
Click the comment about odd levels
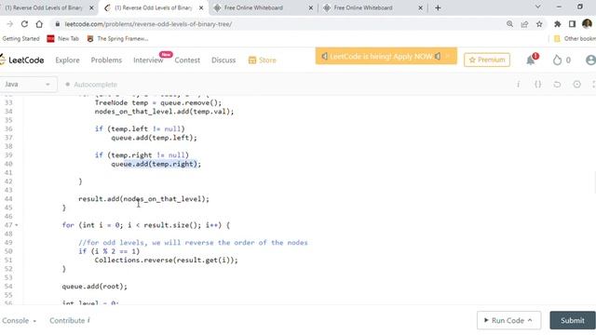[x=193, y=242]
